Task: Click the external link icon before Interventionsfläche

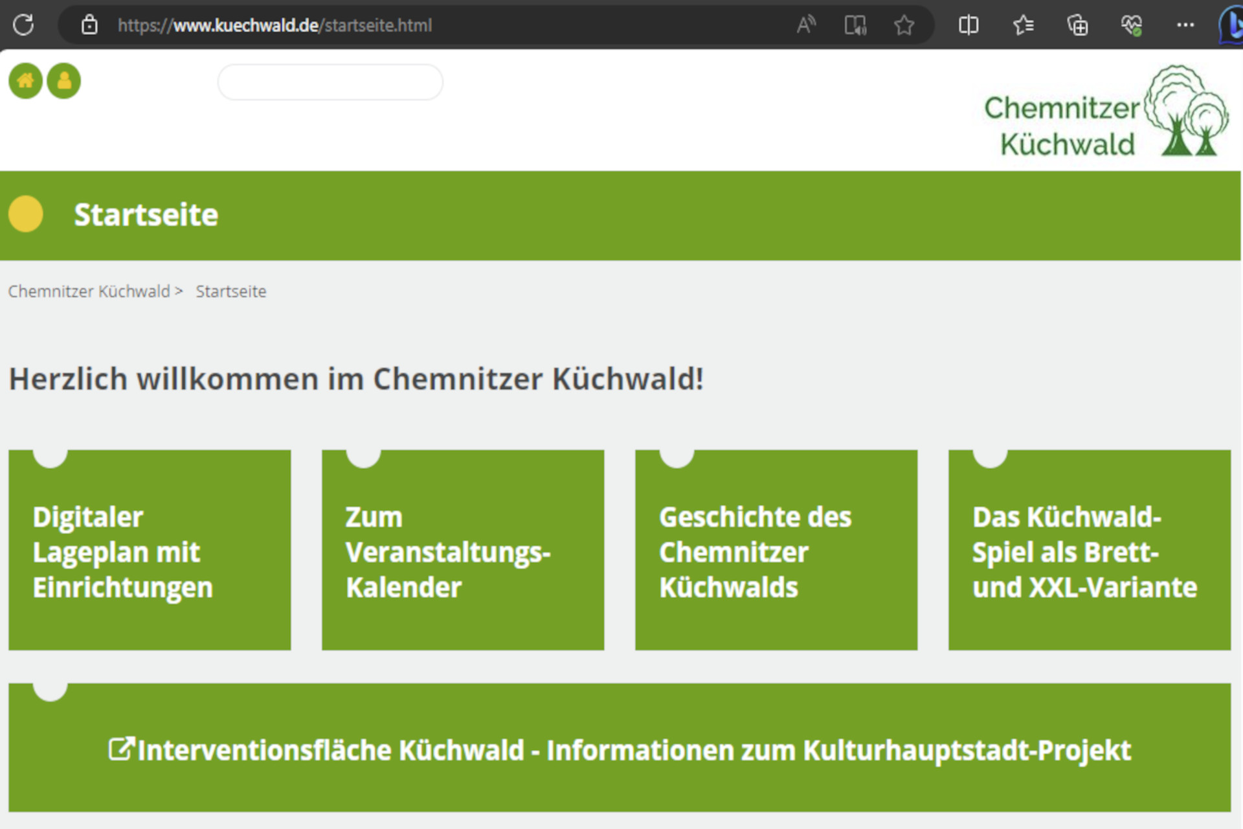Action: click(x=121, y=749)
